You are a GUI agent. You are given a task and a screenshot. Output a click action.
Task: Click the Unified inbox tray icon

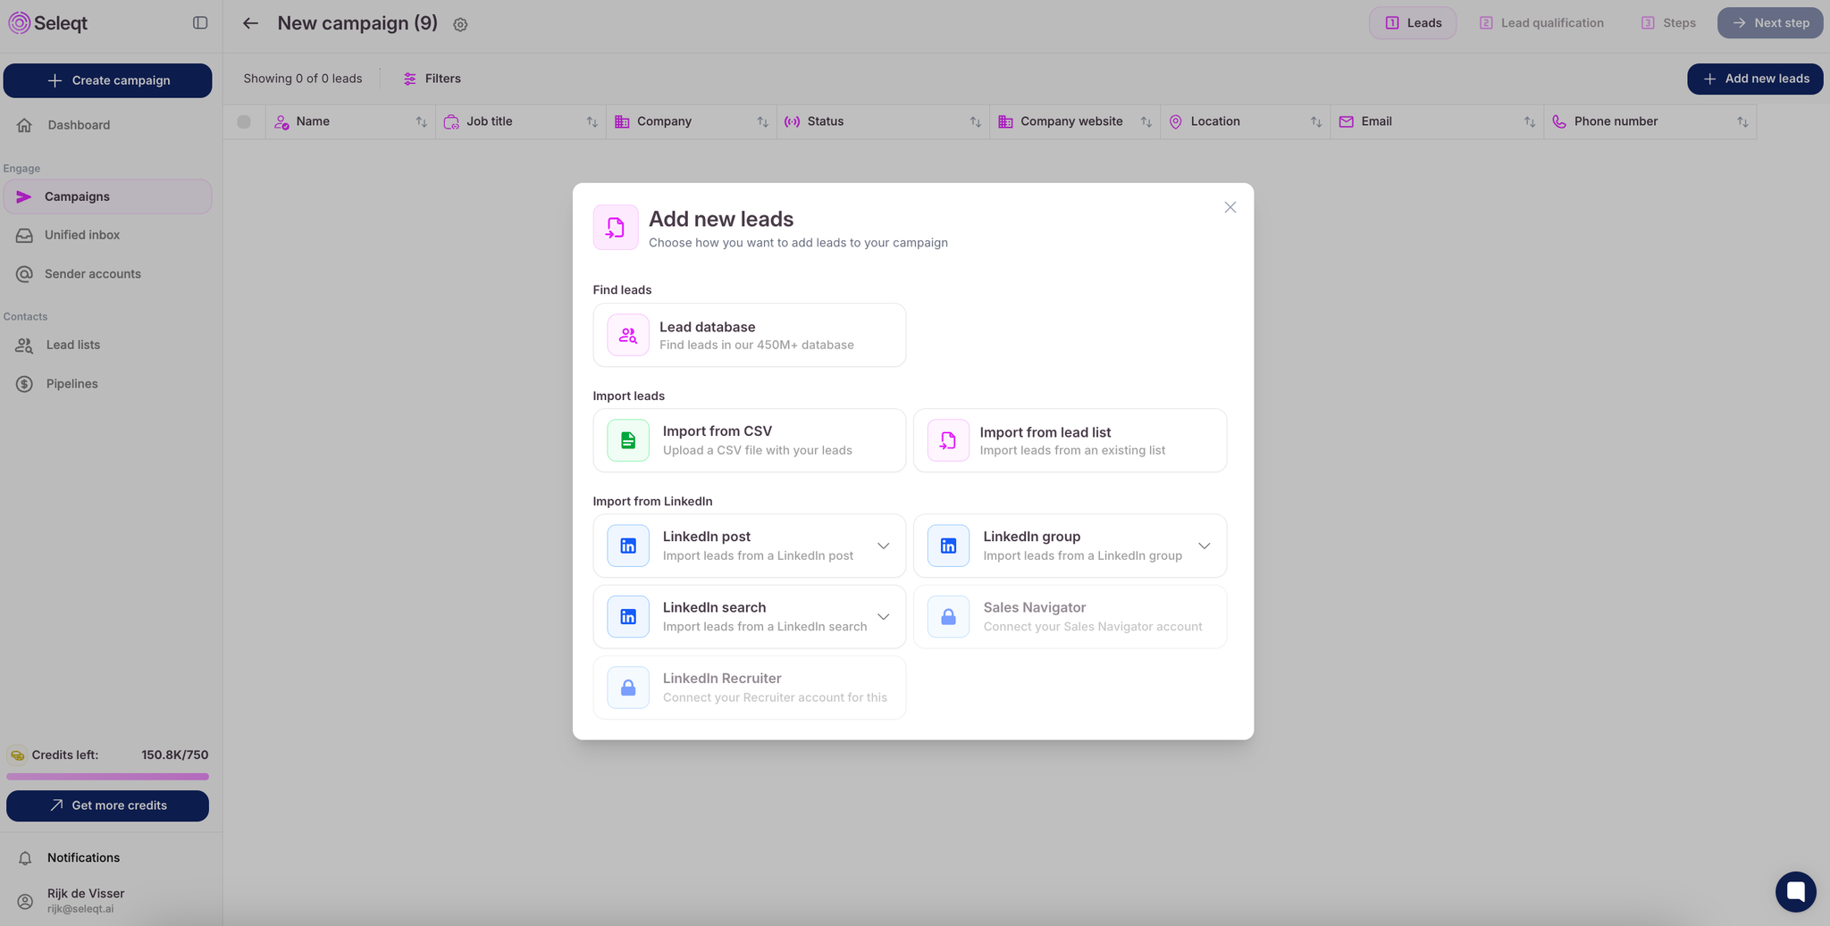(24, 236)
